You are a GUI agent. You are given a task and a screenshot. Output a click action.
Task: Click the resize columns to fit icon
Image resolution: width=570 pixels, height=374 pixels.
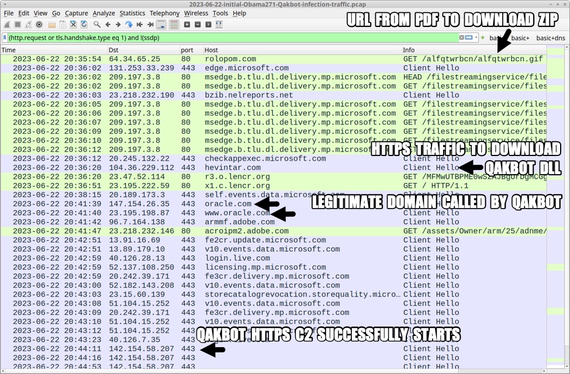(x=219, y=25)
